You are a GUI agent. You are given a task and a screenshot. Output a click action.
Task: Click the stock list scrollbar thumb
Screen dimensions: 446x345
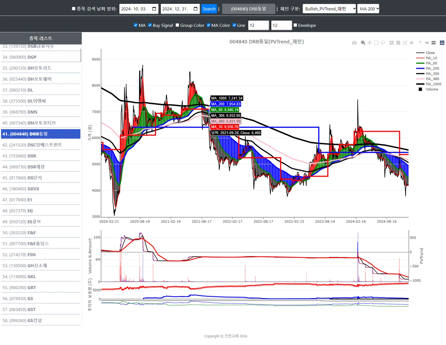[81, 55]
